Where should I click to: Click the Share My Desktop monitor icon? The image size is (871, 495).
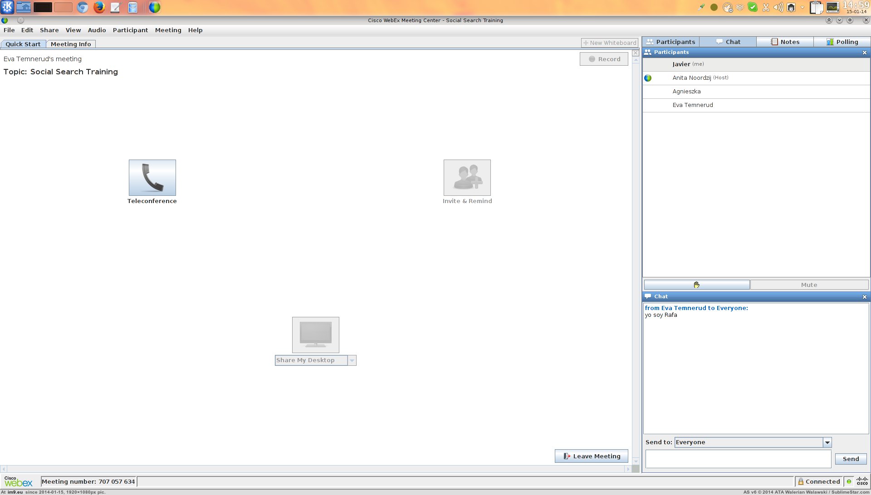315,335
